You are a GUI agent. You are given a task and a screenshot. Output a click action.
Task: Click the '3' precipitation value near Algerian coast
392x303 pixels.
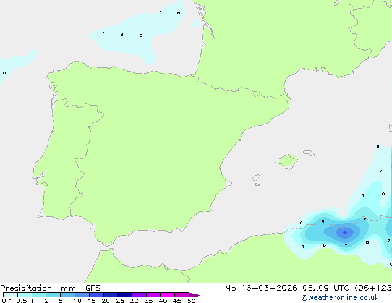(323, 222)
